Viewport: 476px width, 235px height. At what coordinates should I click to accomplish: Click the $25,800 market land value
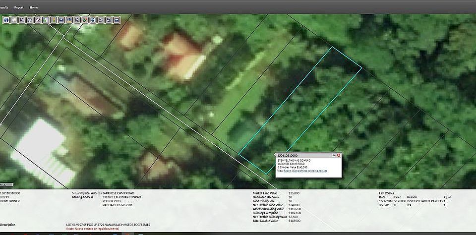294,193
